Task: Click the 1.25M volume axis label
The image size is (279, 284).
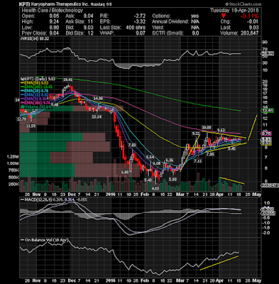Action: (x=13, y=157)
